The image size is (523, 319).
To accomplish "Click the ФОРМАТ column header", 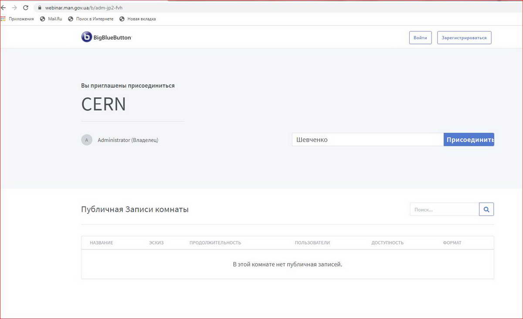I will (452, 243).
